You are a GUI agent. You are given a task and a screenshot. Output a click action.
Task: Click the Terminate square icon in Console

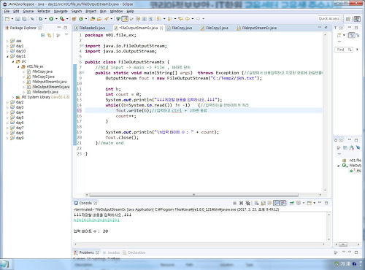pyautogui.click(x=234, y=203)
